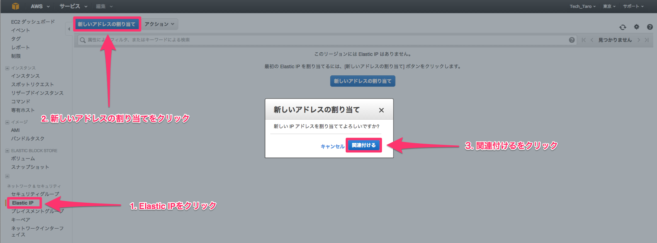This screenshot has width=657, height=243.
Task: Collapse the ELASTIC BLOCK STORE section
Action: 7,151
